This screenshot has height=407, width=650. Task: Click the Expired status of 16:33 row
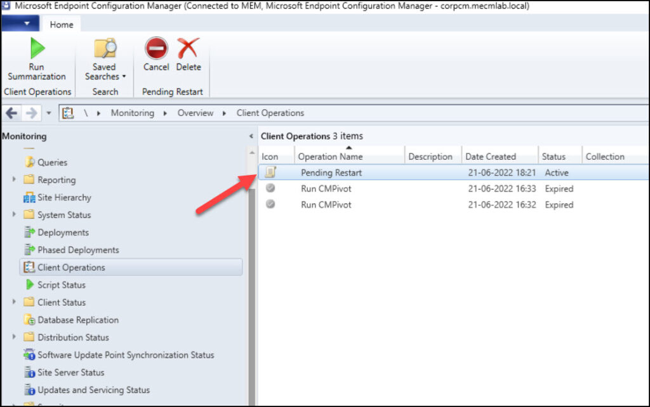[x=559, y=189]
